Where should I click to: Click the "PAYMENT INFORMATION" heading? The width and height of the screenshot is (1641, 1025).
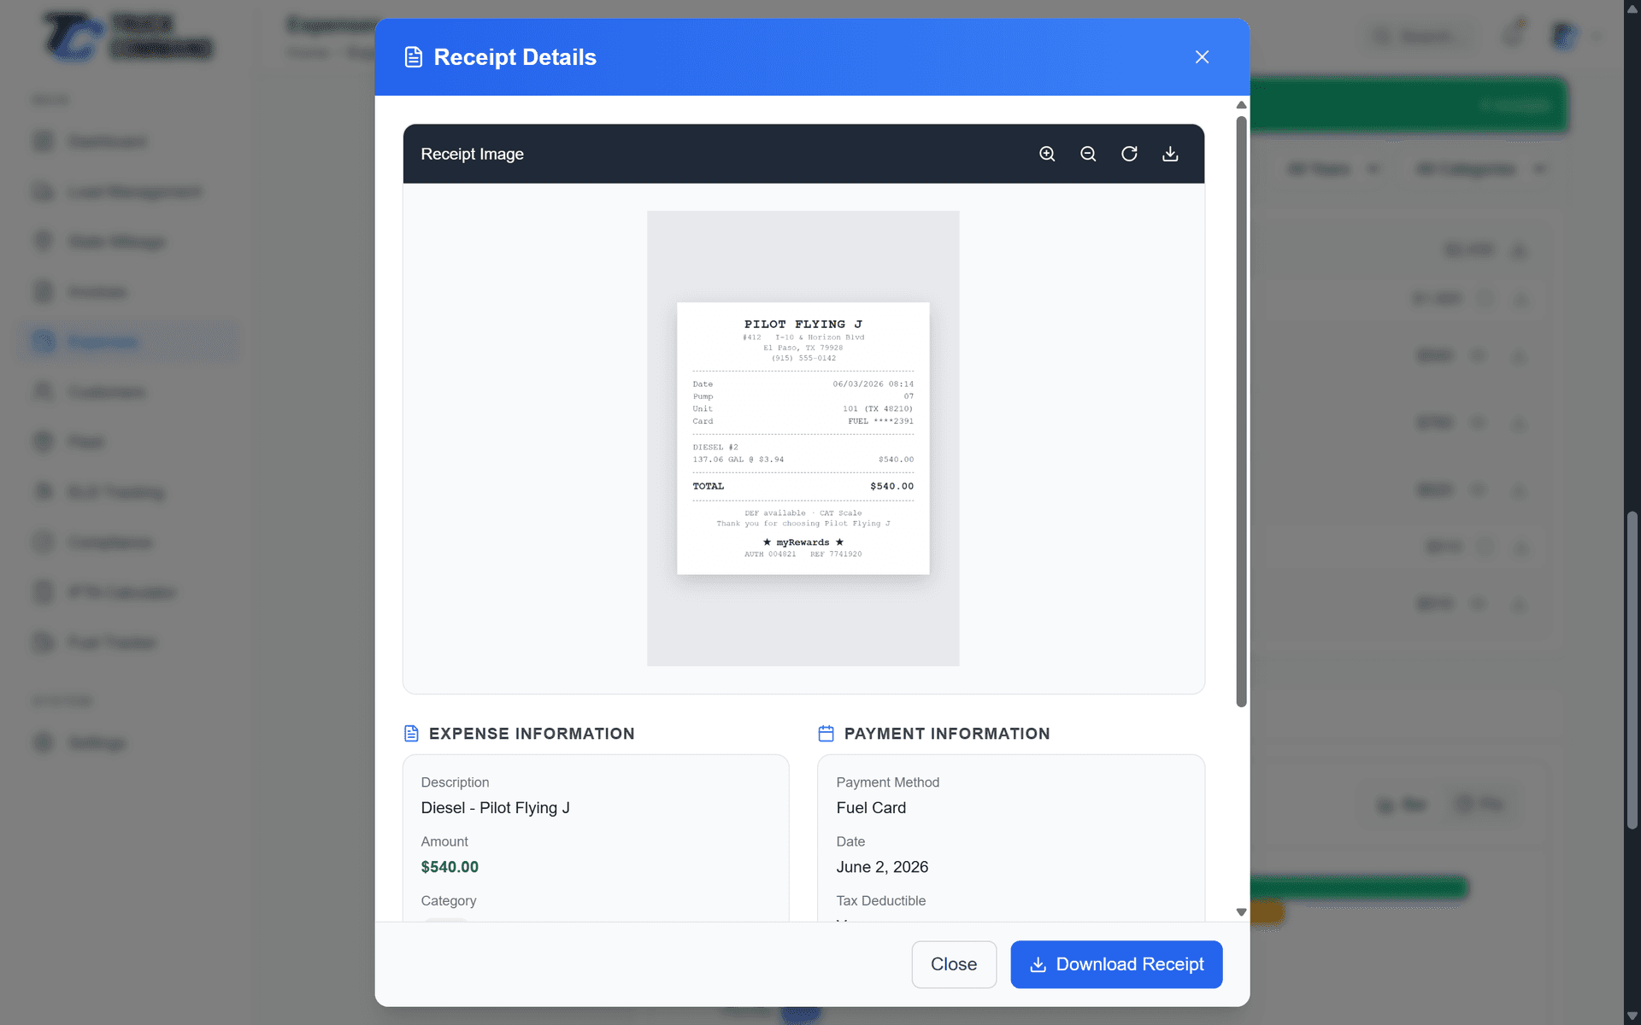947,734
